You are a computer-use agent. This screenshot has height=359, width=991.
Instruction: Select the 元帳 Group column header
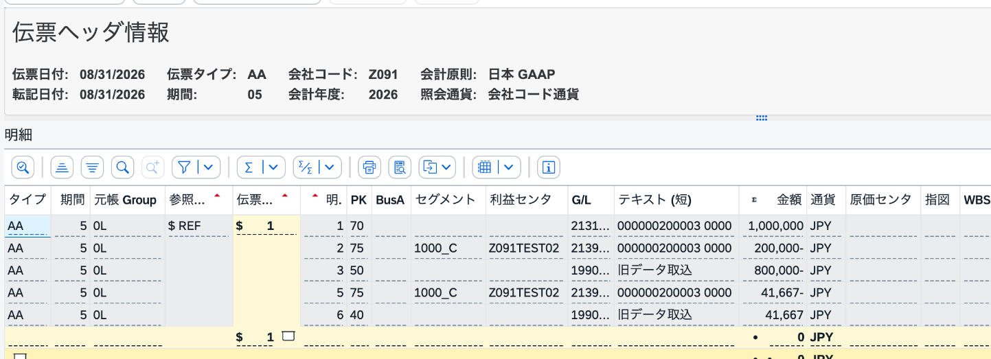click(127, 200)
